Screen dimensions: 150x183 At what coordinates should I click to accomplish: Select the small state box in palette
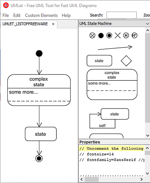(99, 61)
